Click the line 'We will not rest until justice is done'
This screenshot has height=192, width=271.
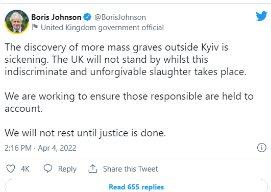pyautogui.click(x=85, y=133)
